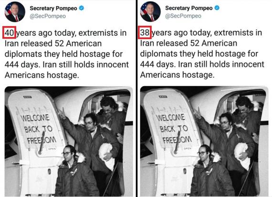The height and width of the screenshot is (197, 272).
Task: Click the right tweet's @SecPompeo handle
Action: click(x=183, y=16)
